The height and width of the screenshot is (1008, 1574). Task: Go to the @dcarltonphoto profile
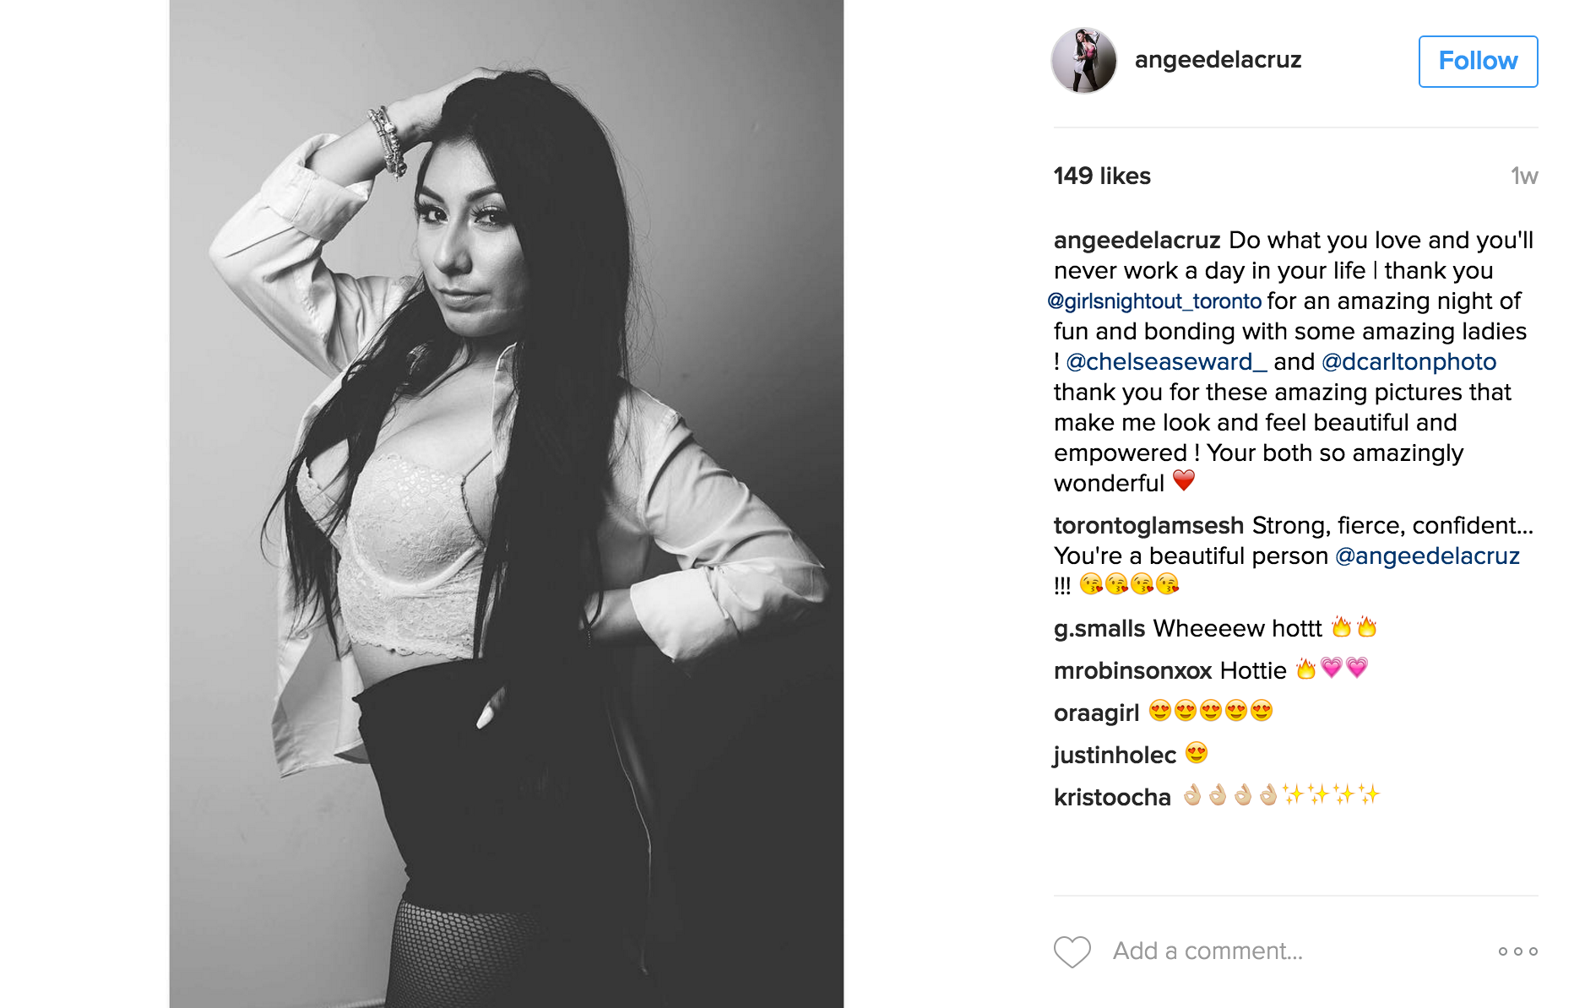(x=1408, y=362)
